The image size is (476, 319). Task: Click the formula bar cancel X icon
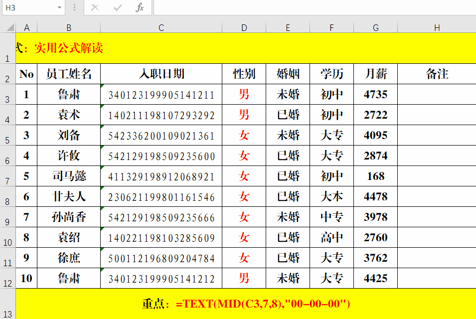tap(95, 7)
